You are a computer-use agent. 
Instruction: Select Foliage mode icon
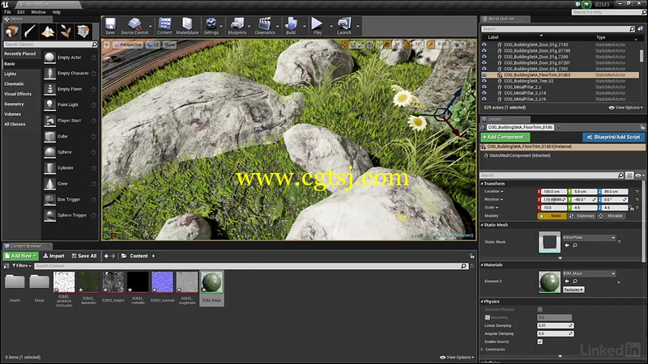point(66,31)
